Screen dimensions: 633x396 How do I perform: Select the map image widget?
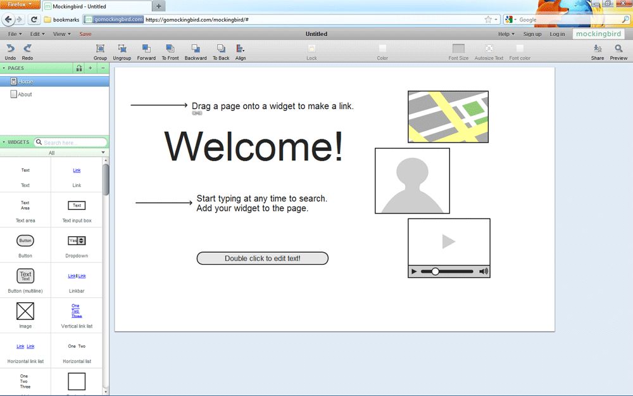pos(448,117)
